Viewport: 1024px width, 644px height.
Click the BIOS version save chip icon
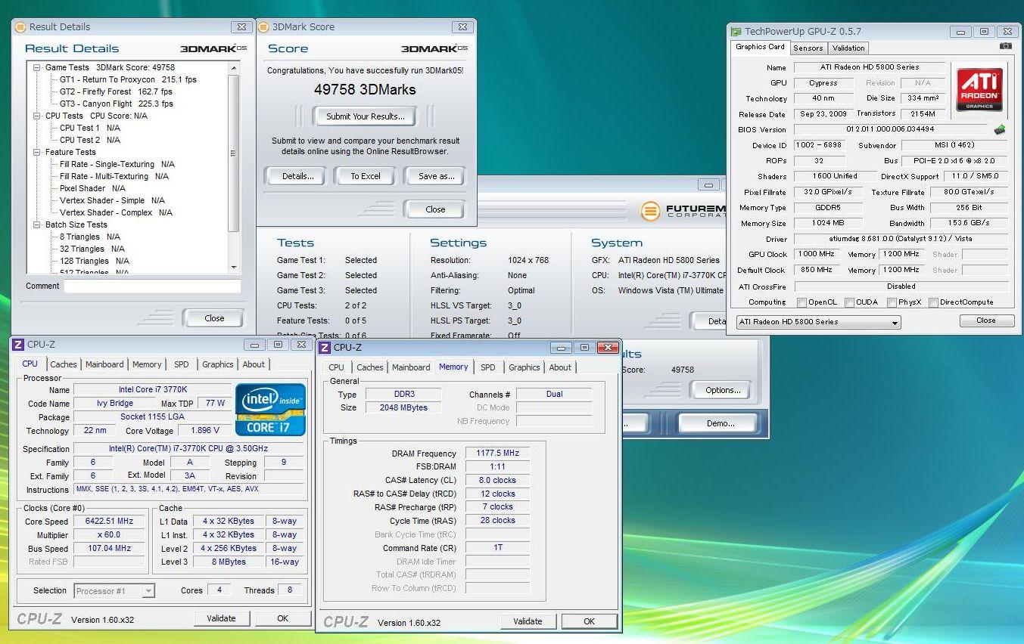tap(1000, 129)
